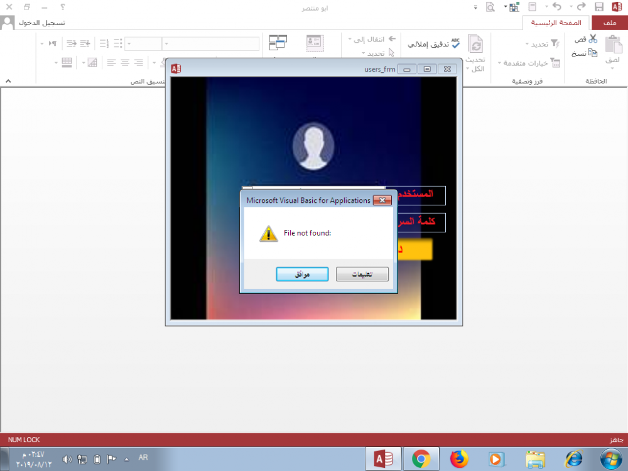This screenshot has width=628, height=471.
Task: Click the Save icon in quick access toolbar
Action: [x=599, y=7]
